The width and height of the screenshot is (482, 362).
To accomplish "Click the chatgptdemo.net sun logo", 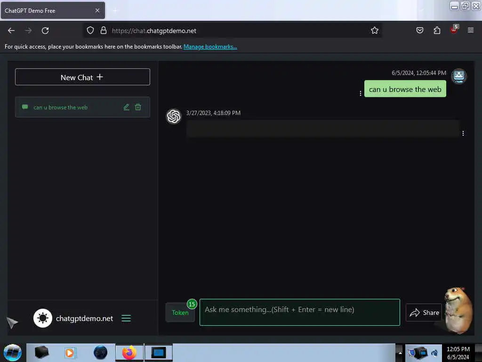I will 43,318.
